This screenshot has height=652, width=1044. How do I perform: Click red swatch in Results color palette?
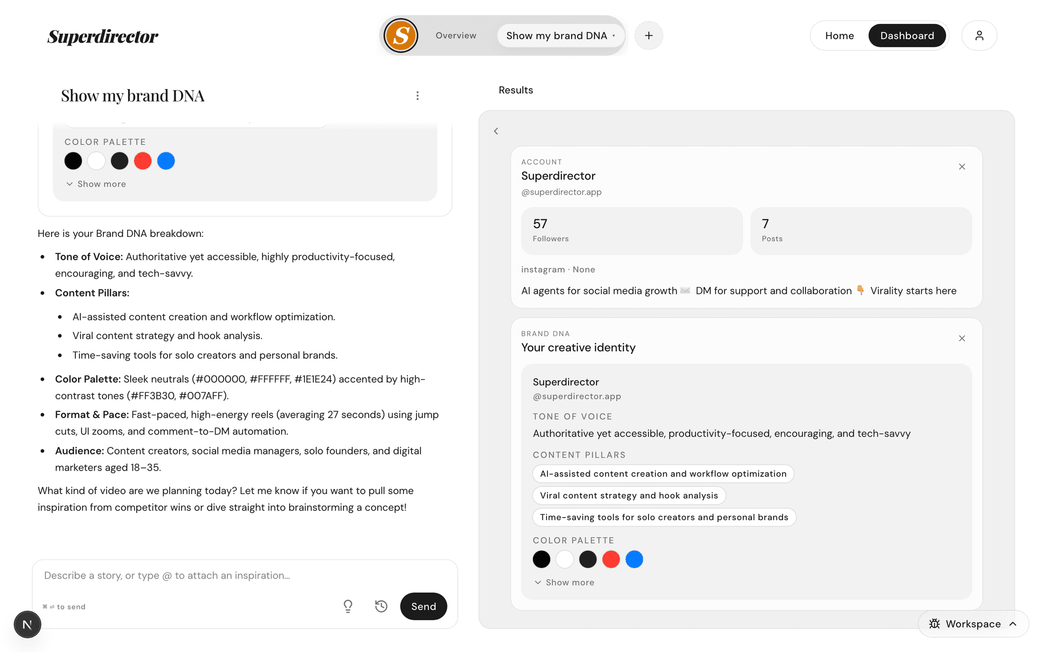[x=611, y=559]
